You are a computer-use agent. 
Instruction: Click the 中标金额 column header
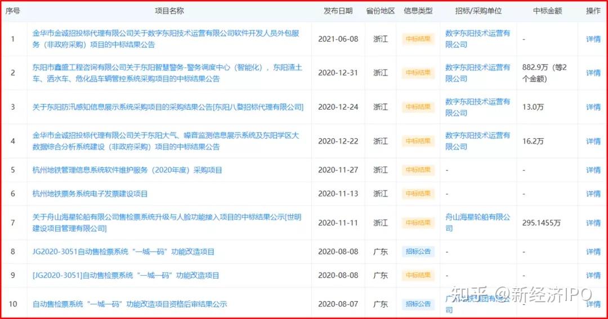[547, 11]
